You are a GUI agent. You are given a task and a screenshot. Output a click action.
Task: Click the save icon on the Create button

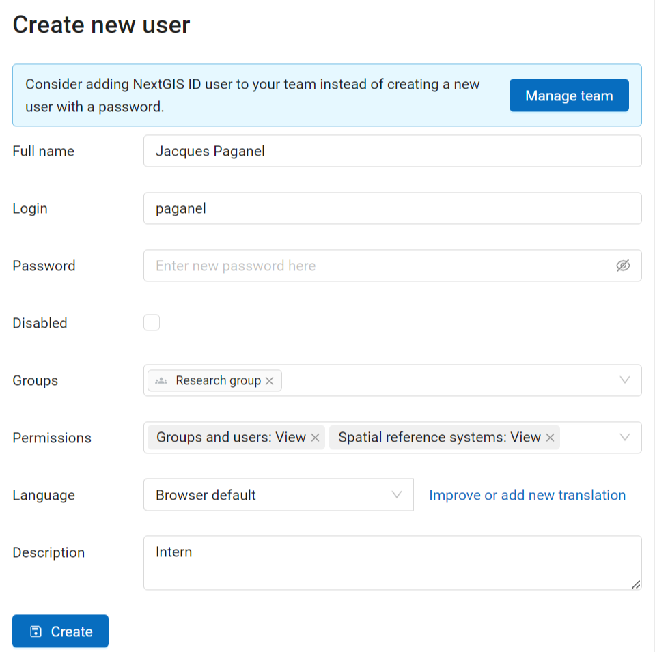coord(36,632)
